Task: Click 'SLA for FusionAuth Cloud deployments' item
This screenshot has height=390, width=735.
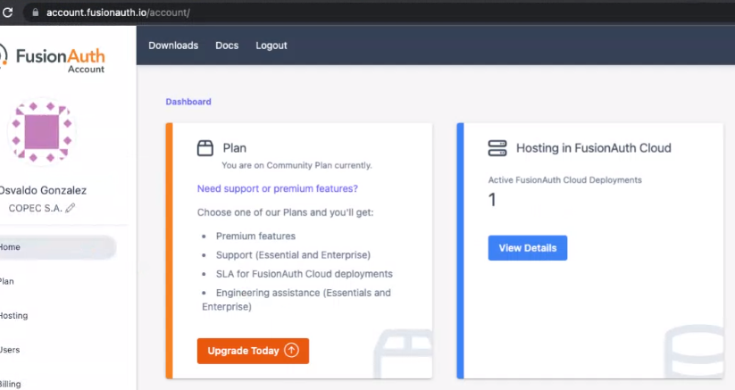Action: coord(305,274)
